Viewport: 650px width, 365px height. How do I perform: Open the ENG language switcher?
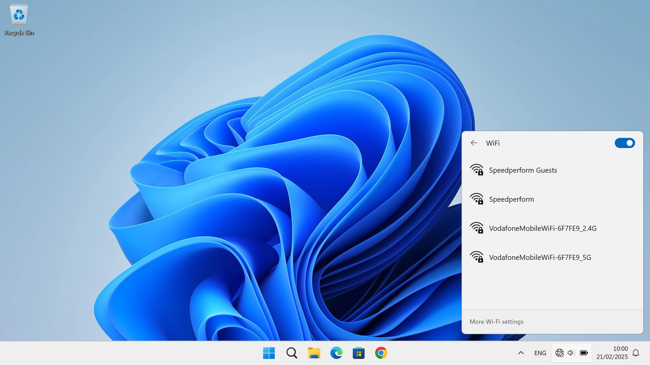click(x=540, y=352)
